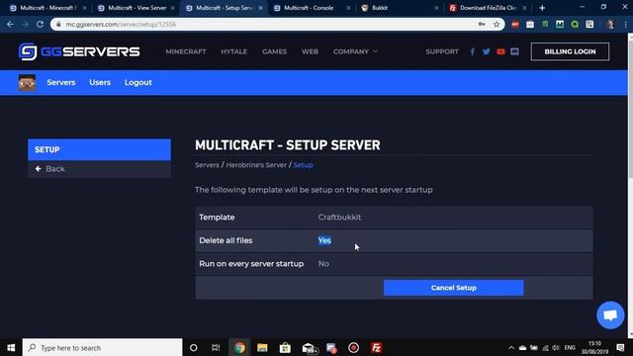Viewport: 633px width, 356px height.
Task: Open WEB nav item
Action: pyautogui.click(x=310, y=51)
